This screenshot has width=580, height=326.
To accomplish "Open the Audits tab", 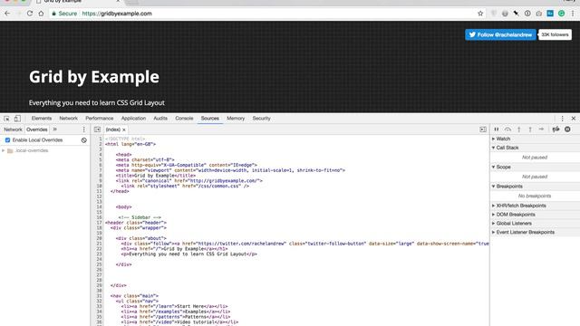I will [x=160, y=119].
